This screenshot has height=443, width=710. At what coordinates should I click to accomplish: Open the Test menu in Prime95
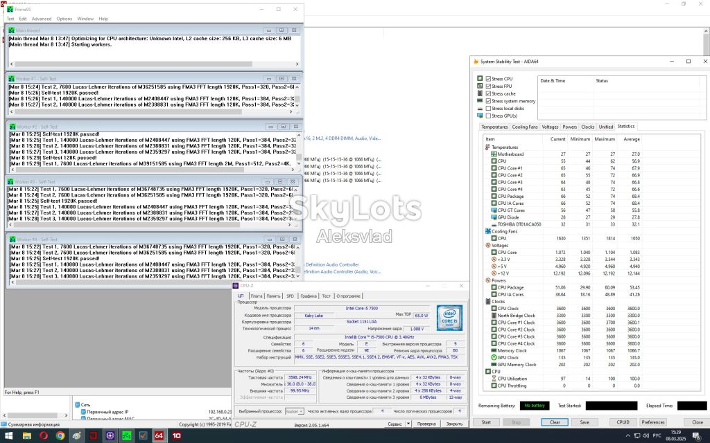click(10, 19)
